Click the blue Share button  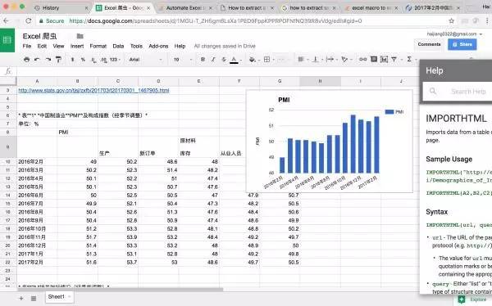pos(462,44)
